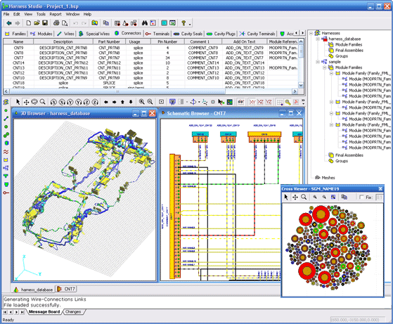Screen dimensions: 393x324
Task: Open the File menu
Action: pos(6,14)
